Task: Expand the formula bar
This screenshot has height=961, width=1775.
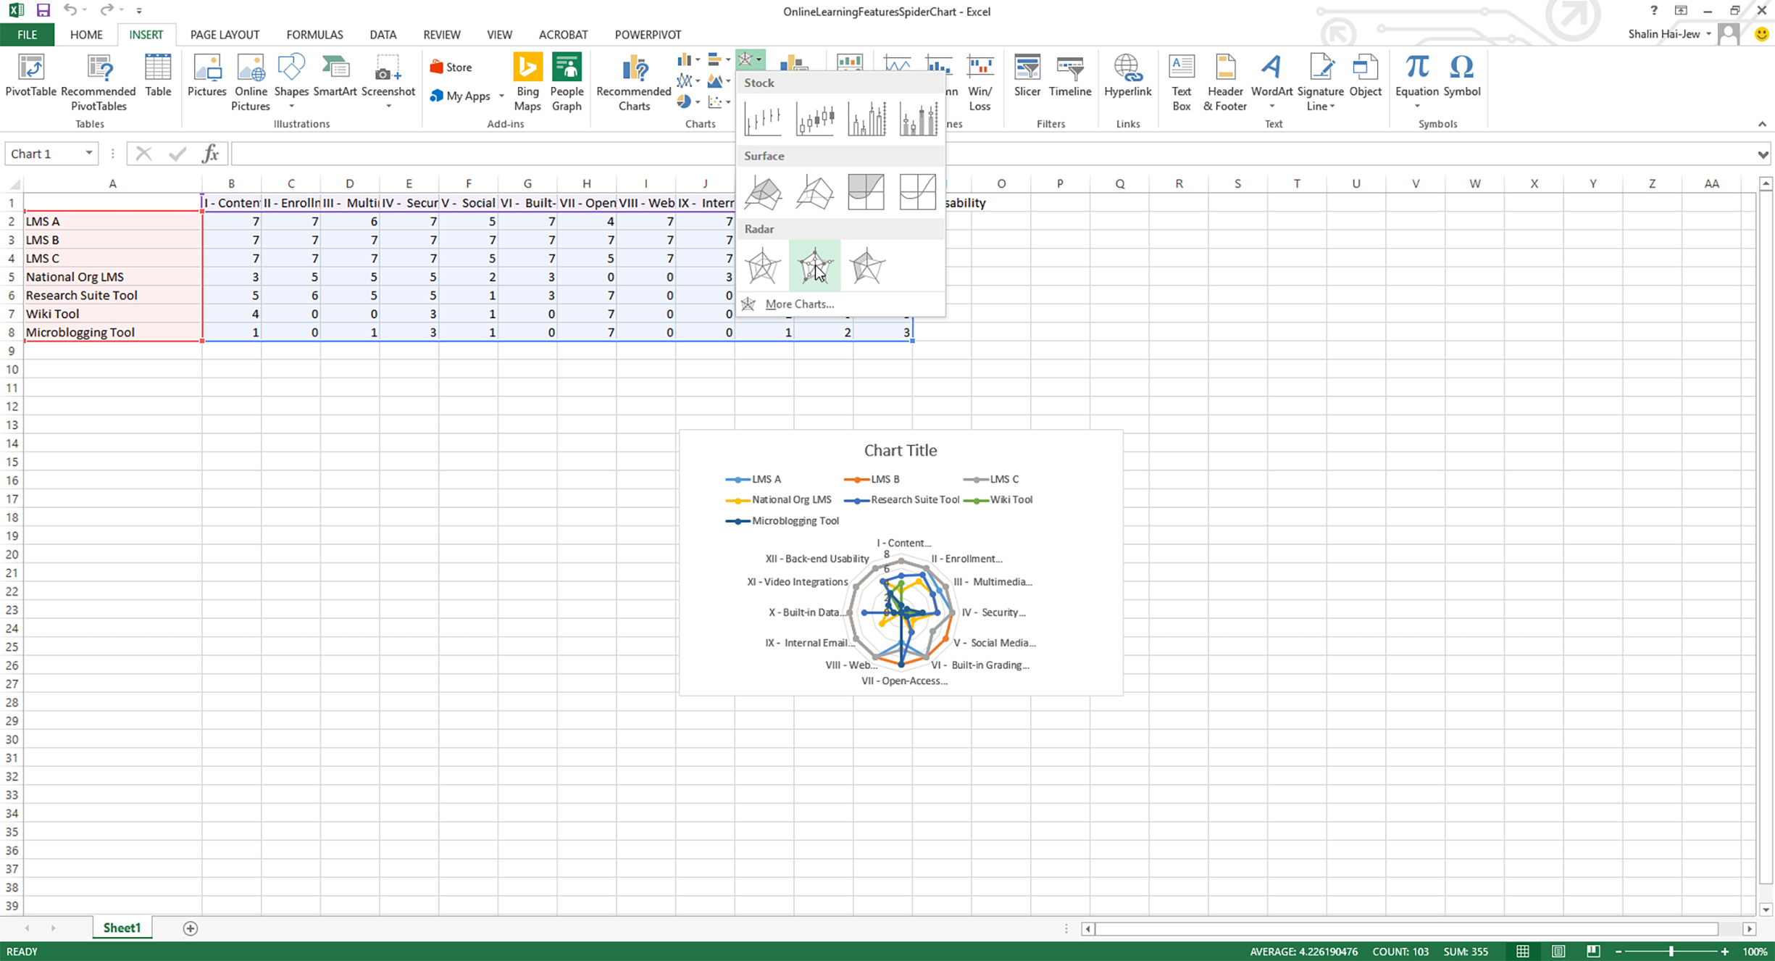Action: pos(1762,154)
